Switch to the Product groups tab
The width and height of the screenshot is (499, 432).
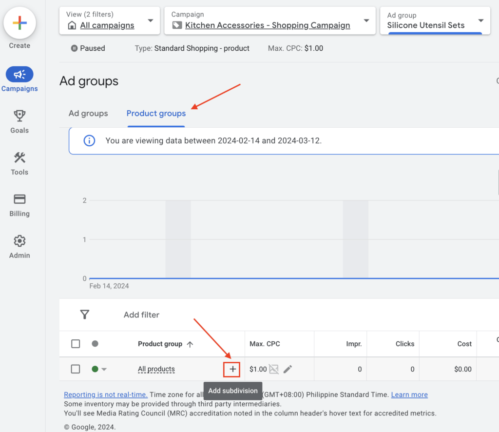(156, 113)
